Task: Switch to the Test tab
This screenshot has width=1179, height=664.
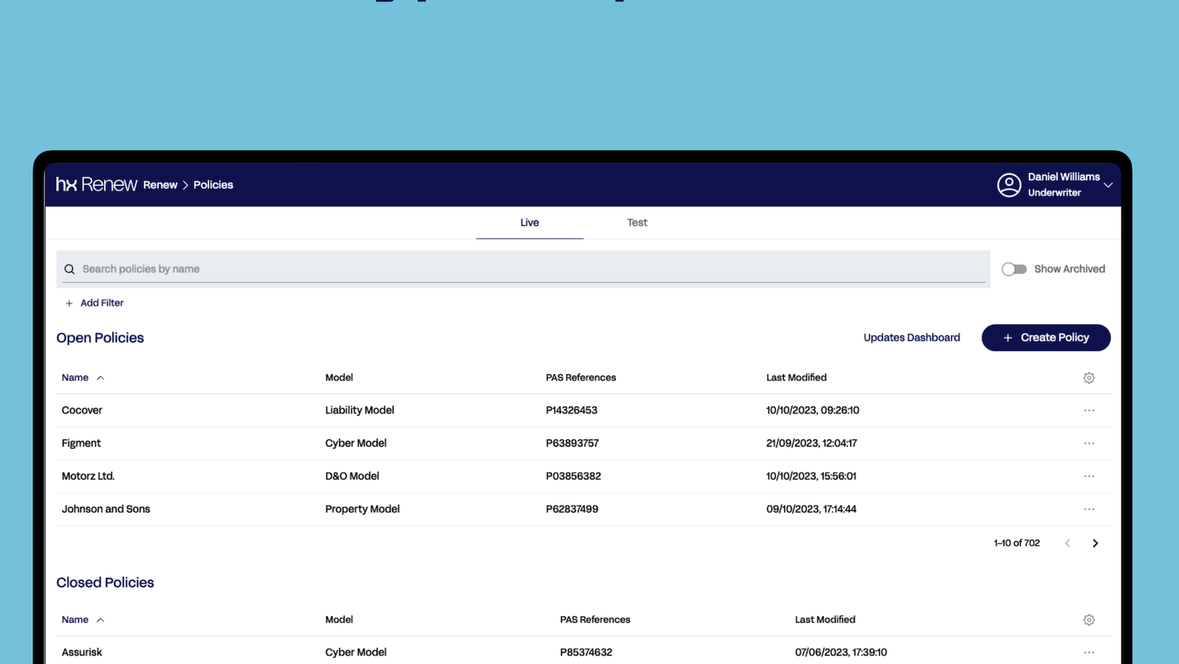Action: (x=637, y=223)
